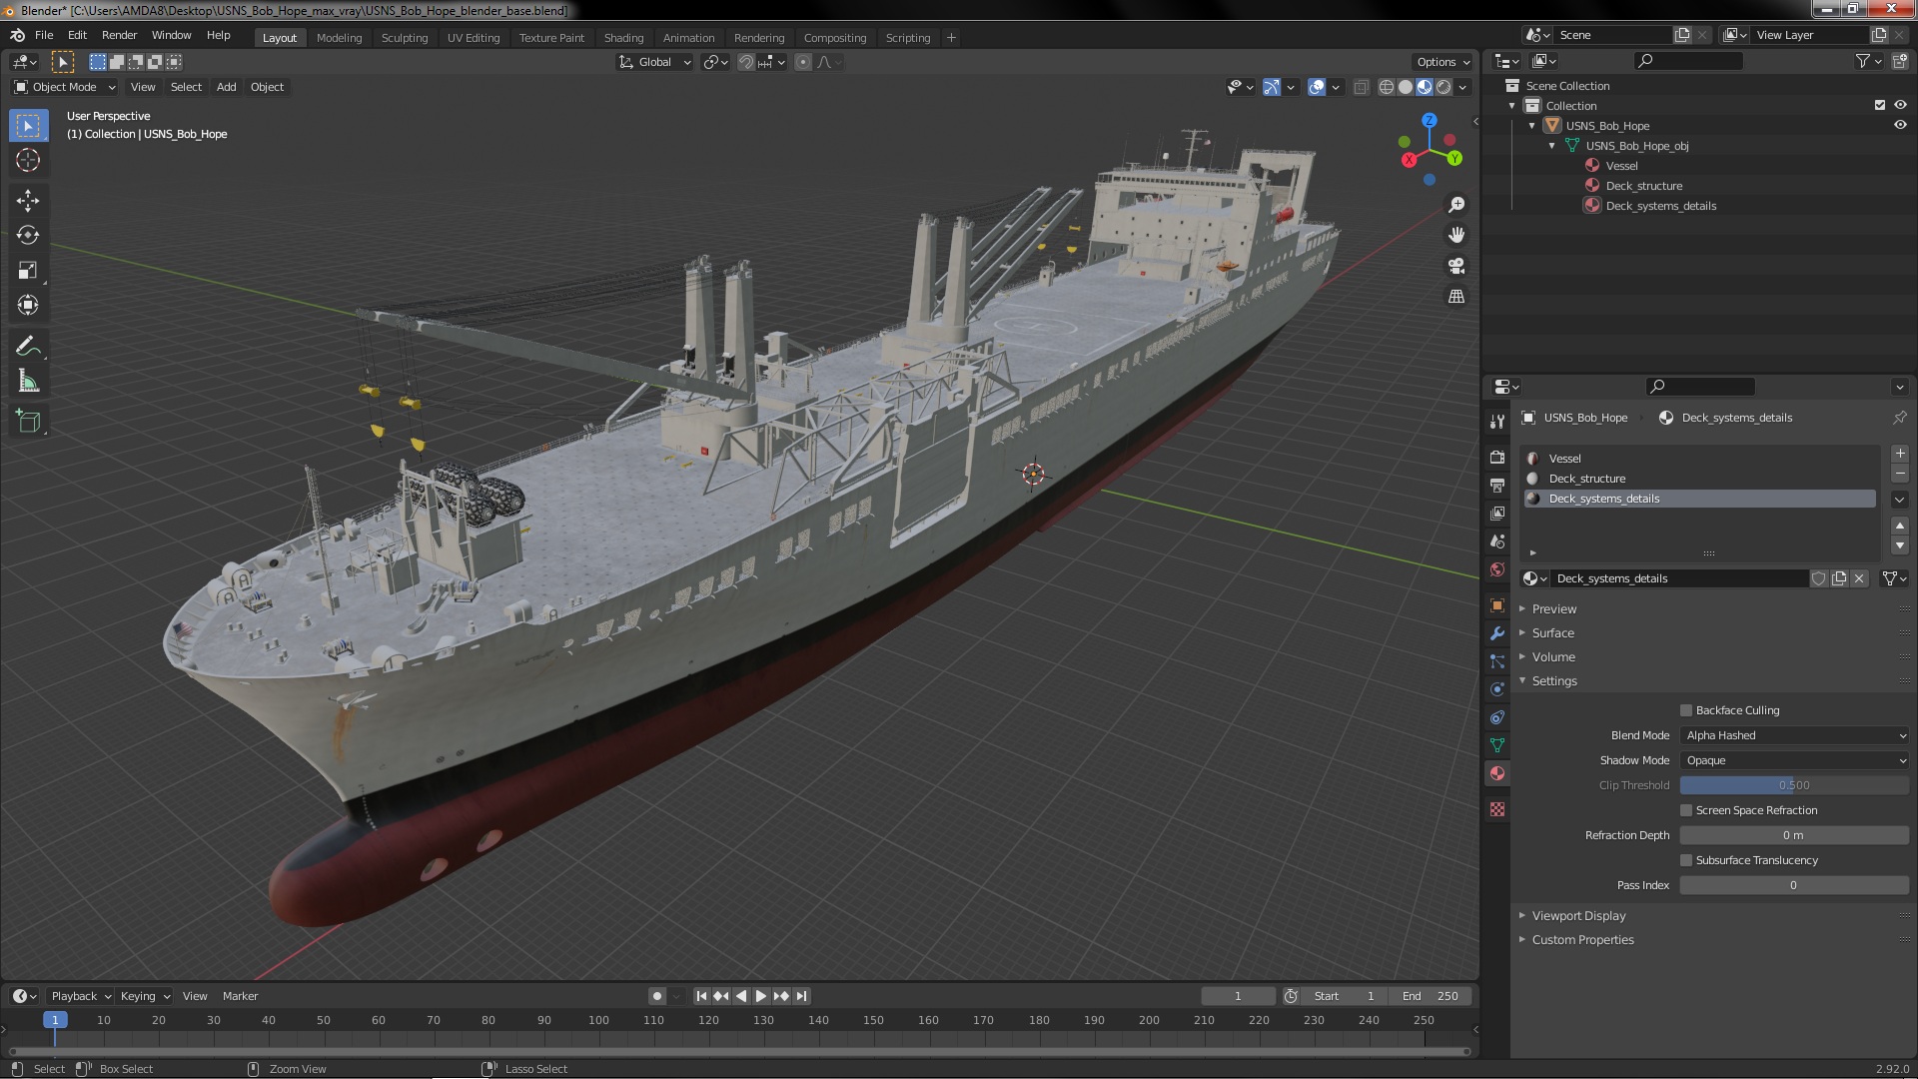This screenshot has width=1918, height=1079.
Task: Adjust the Clip Threshold slider
Action: [1794, 785]
